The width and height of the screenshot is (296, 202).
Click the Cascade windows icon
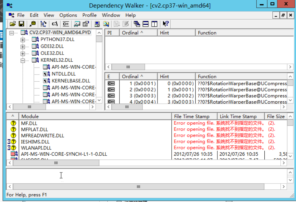pos(137,24)
